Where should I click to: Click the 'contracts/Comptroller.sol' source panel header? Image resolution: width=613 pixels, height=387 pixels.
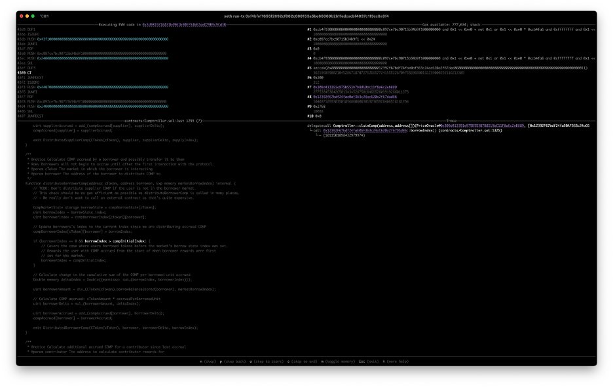tap(163, 121)
